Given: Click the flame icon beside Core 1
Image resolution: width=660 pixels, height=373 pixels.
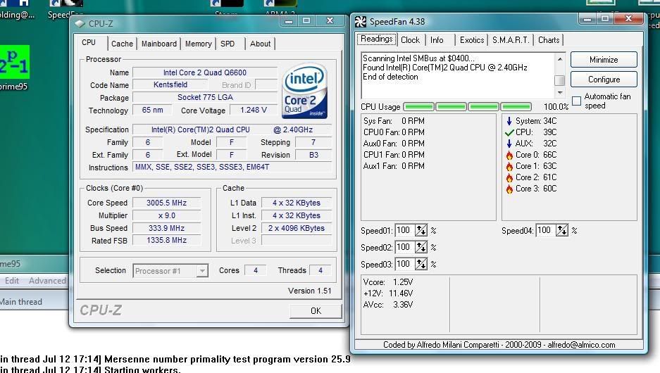Looking at the screenshot, I should (x=509, y=167).
